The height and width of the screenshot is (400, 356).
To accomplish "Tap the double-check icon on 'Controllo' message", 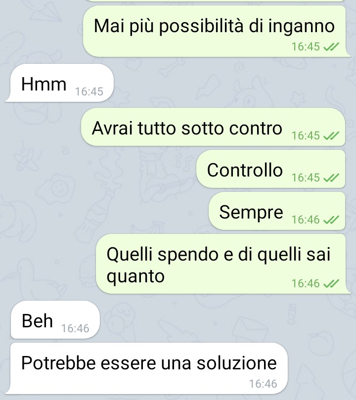I will pyautogui.click(x=331, y=178).
